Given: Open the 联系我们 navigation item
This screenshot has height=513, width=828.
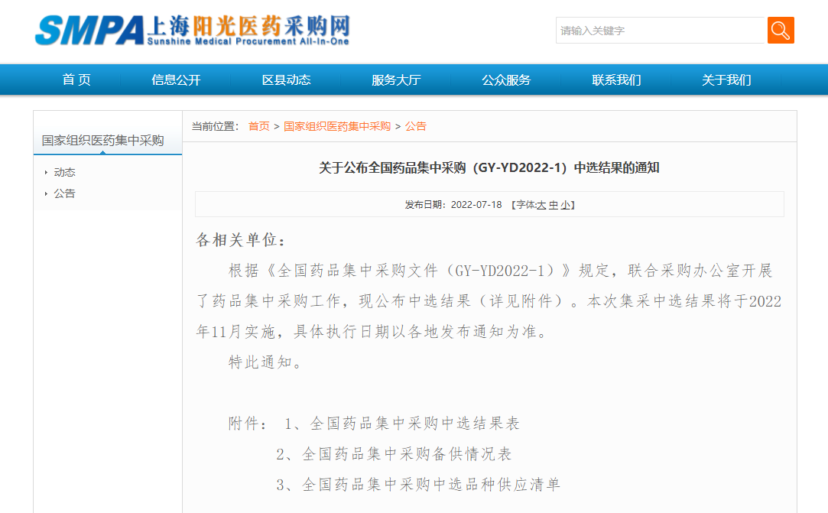Looking at the screenshot, I should coord(616,80).
